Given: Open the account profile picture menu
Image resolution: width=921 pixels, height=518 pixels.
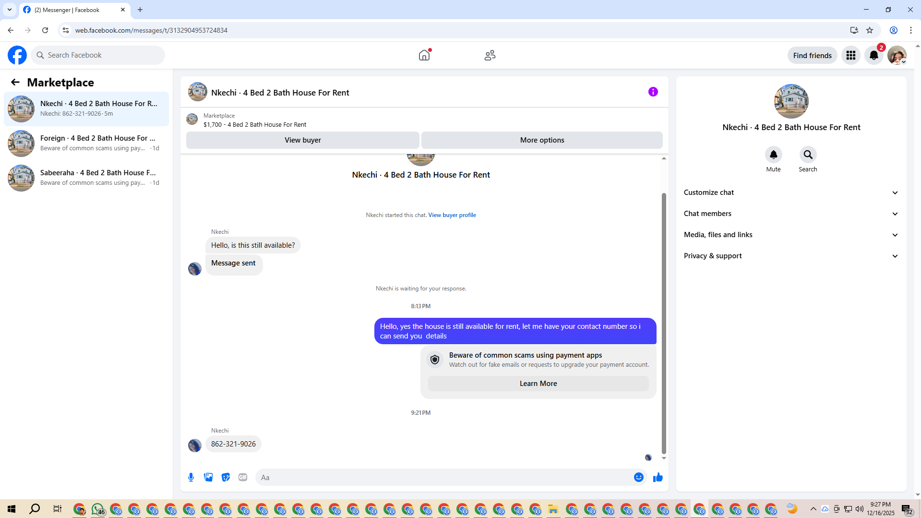Looking at the screenshot, I should pyautogui.click(x=897, y=55).
